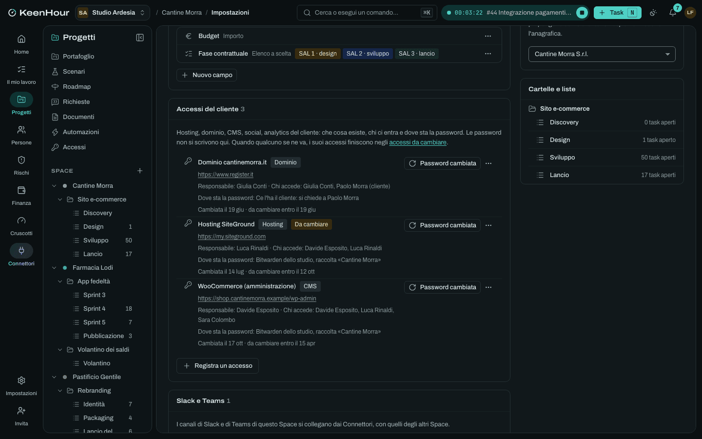
Task: Mark Hosting SiteGround password as changed
Action: (x=442, y=225)
